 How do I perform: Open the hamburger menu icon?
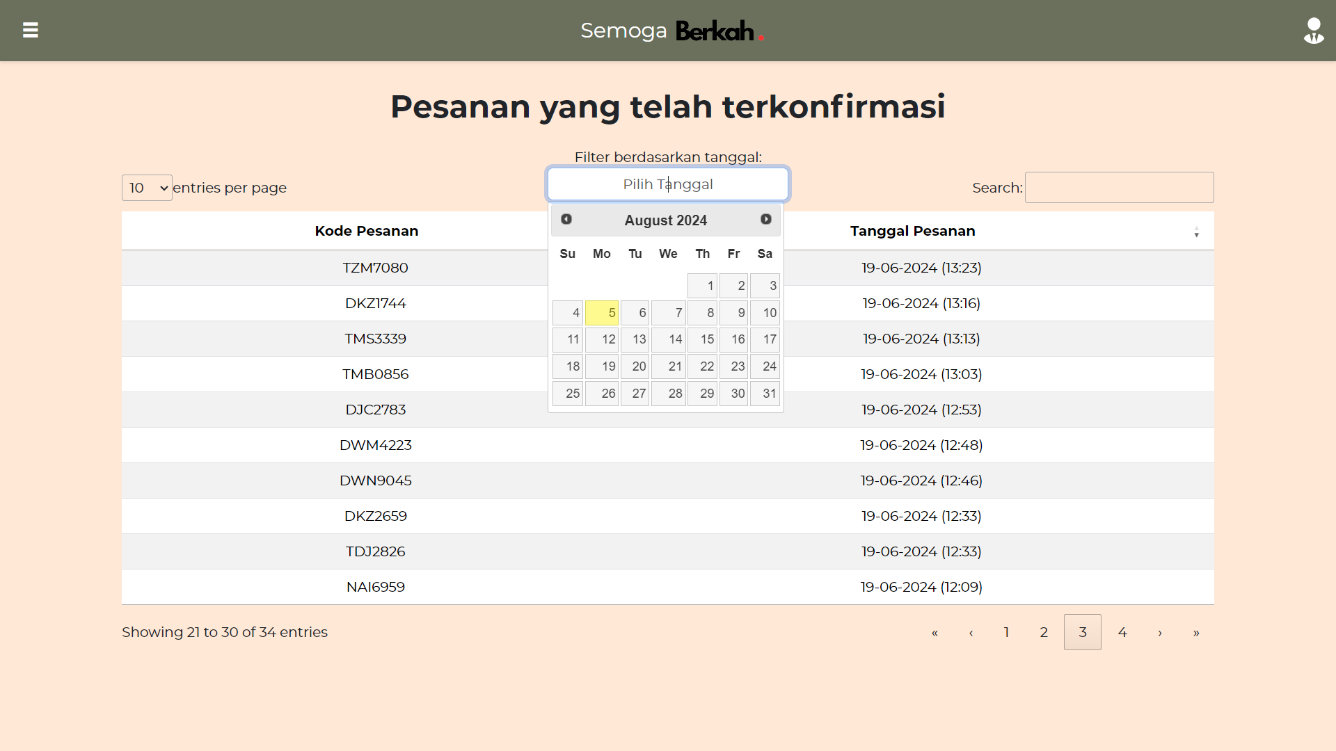pyautogui.click(x=30, y=30)
